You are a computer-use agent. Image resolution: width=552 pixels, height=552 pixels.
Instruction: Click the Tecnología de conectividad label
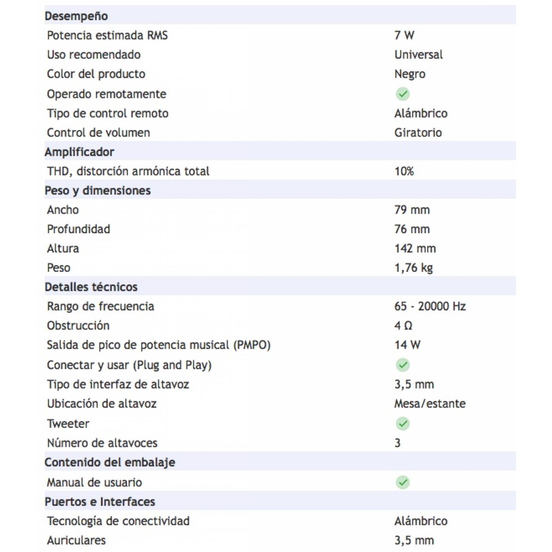(118, 521)
